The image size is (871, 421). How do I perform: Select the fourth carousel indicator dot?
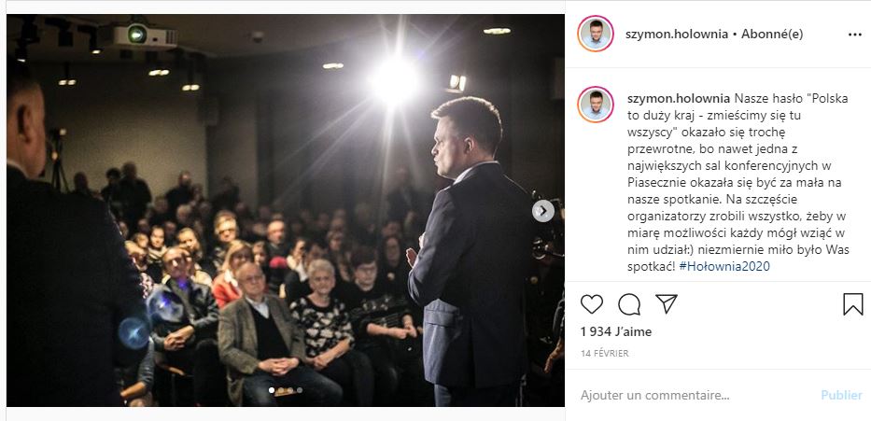coord(300,390)
